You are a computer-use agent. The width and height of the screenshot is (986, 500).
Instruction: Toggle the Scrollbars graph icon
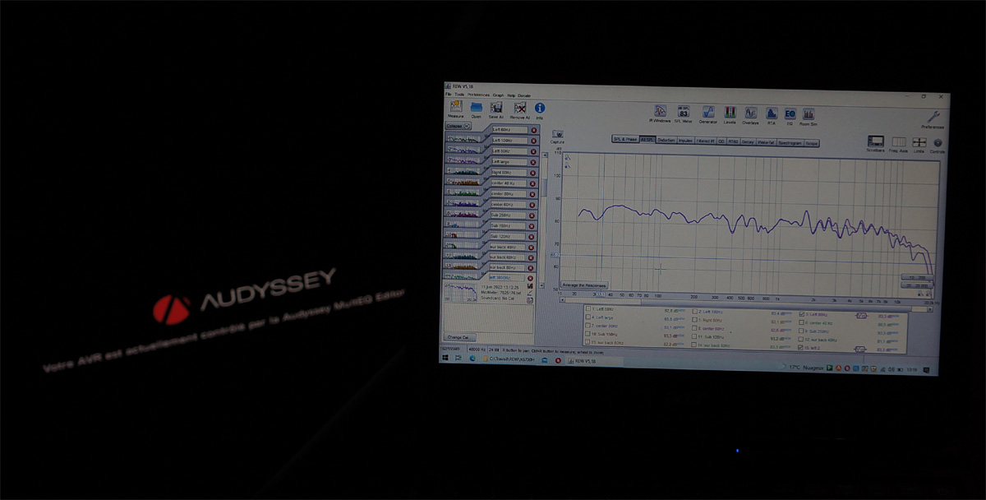(x=876, y=141)
